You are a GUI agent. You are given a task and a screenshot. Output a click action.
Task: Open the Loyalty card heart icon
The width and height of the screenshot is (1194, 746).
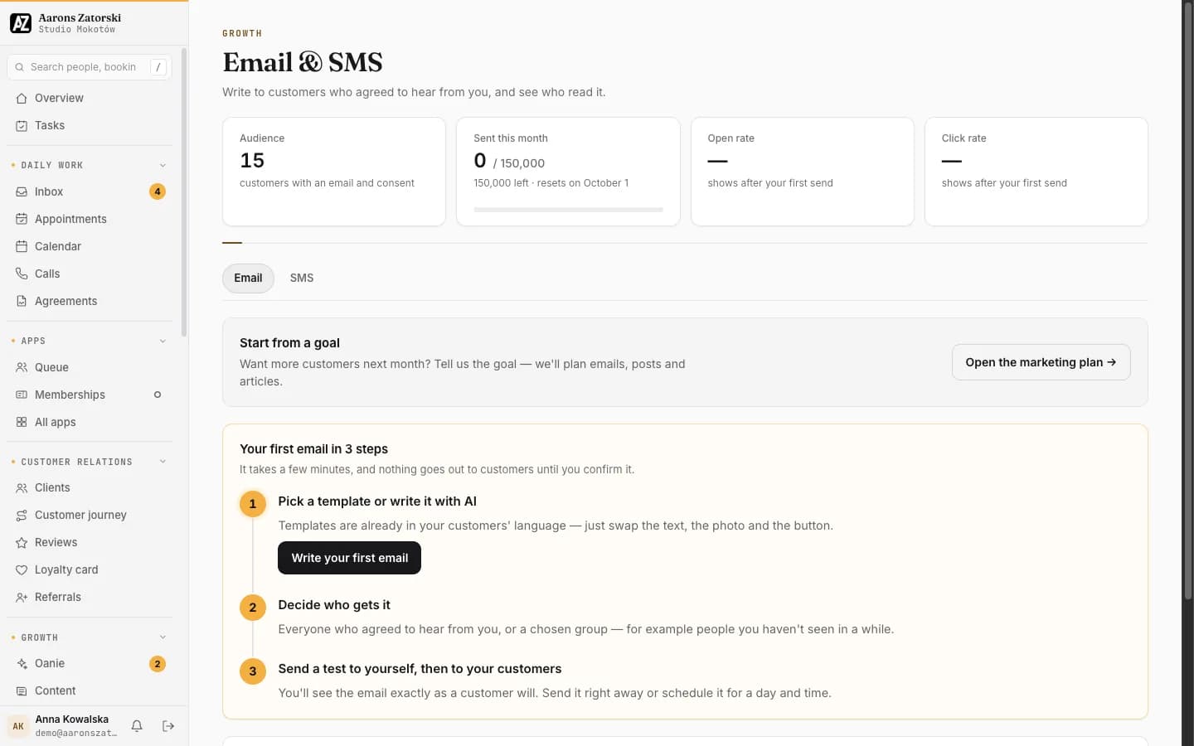tap(22, 569)
